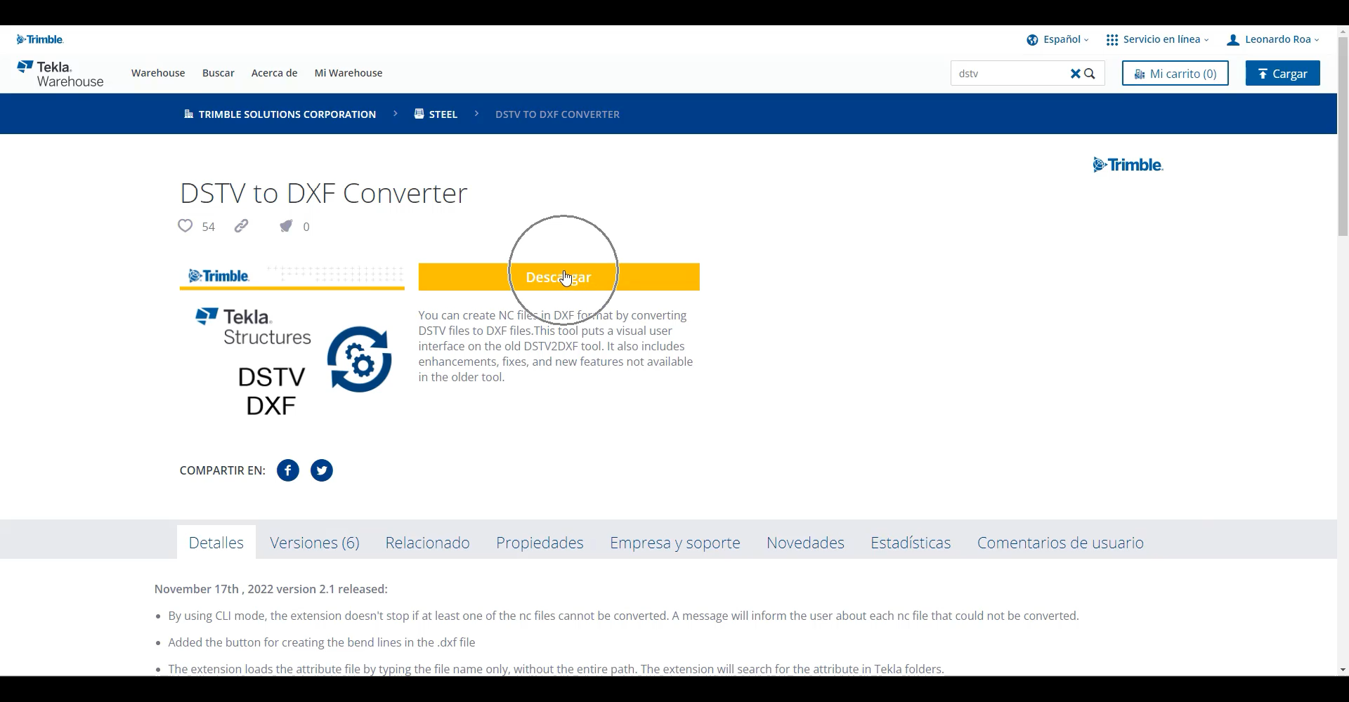Click the user profile icon

(x=1233, y=40)
